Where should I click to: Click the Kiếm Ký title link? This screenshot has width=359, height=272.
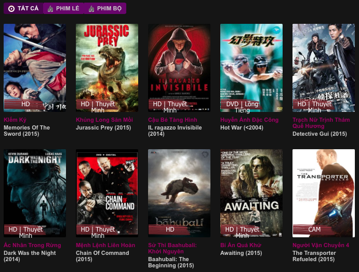pyautogui.click(x=15, y=120)
